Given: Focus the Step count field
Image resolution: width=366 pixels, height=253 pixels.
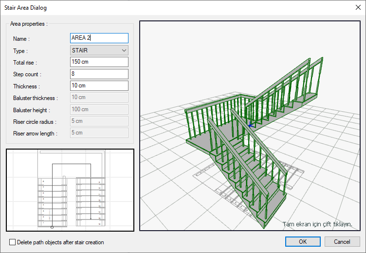Looking at the screenshot, I should [x=99, y=74].
